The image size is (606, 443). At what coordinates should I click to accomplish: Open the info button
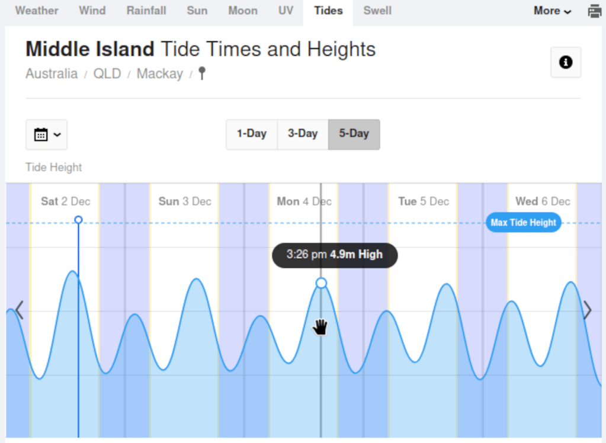point(566,62)
